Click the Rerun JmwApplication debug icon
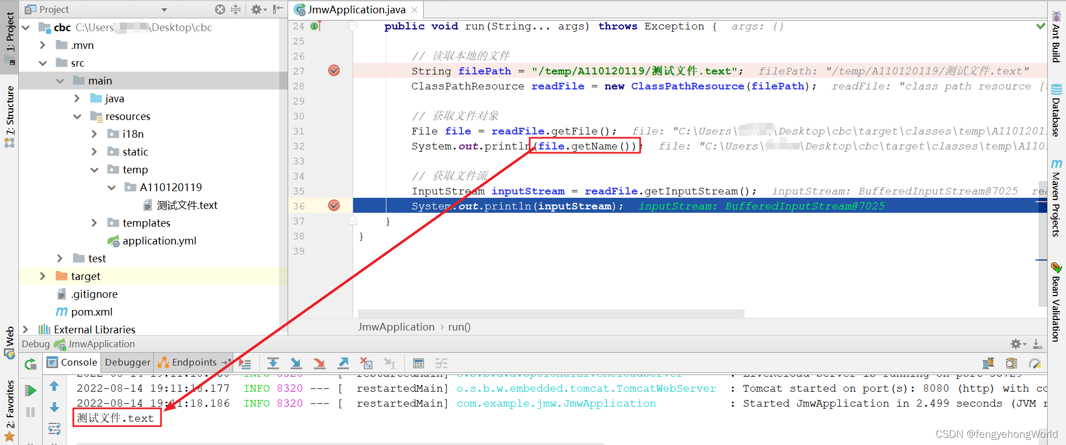The height and width of the screenshot is (445, 1066). pyautogui.click(x=31, y=364)
